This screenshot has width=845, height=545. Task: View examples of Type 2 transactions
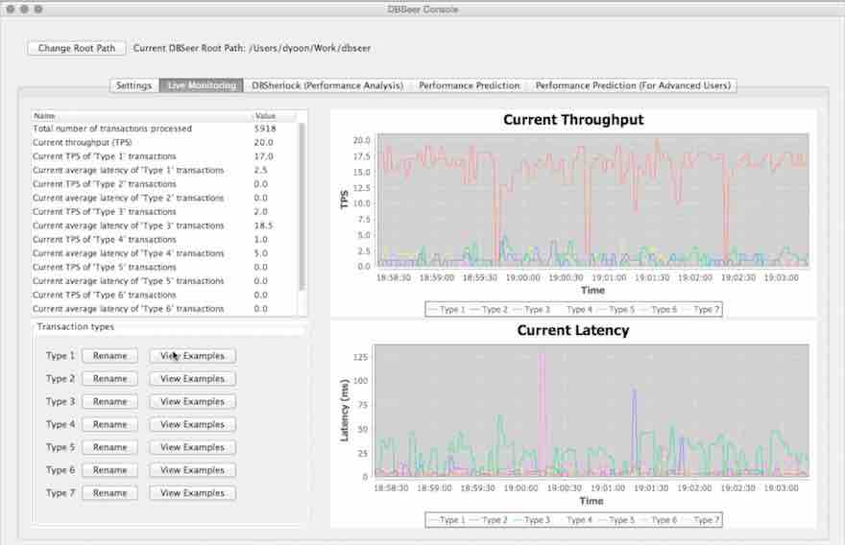point(192,379)
